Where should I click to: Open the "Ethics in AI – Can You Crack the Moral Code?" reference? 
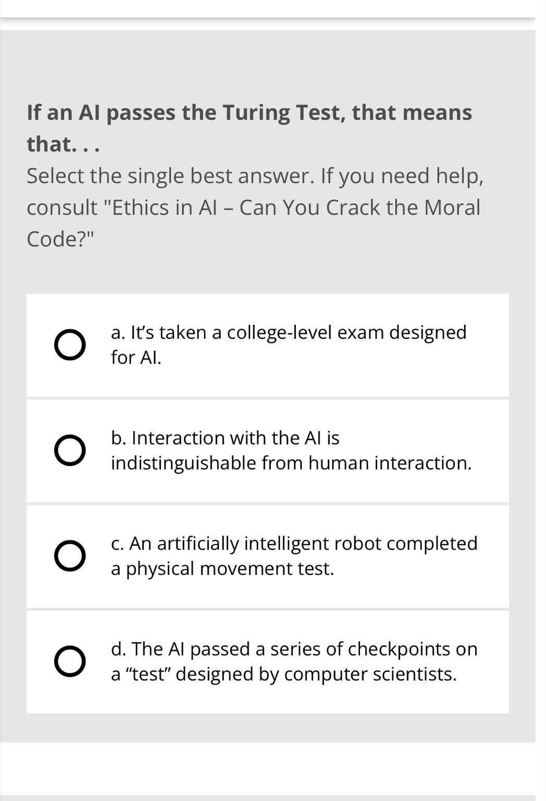point(296,208)
